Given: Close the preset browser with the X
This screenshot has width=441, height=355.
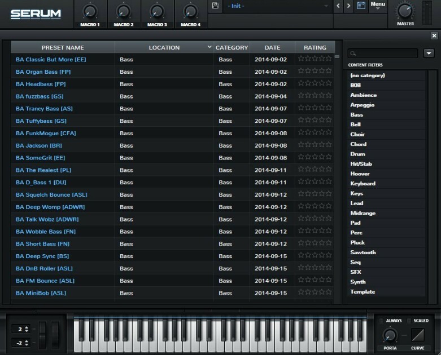Looking at the screenshot, I should (434, 35).
